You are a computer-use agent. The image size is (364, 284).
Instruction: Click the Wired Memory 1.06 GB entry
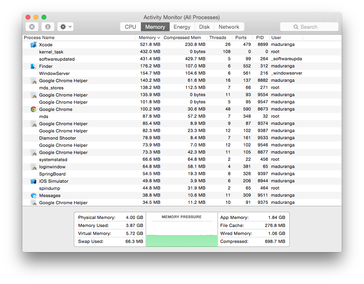pyautogui.click(x=253, y=233)
